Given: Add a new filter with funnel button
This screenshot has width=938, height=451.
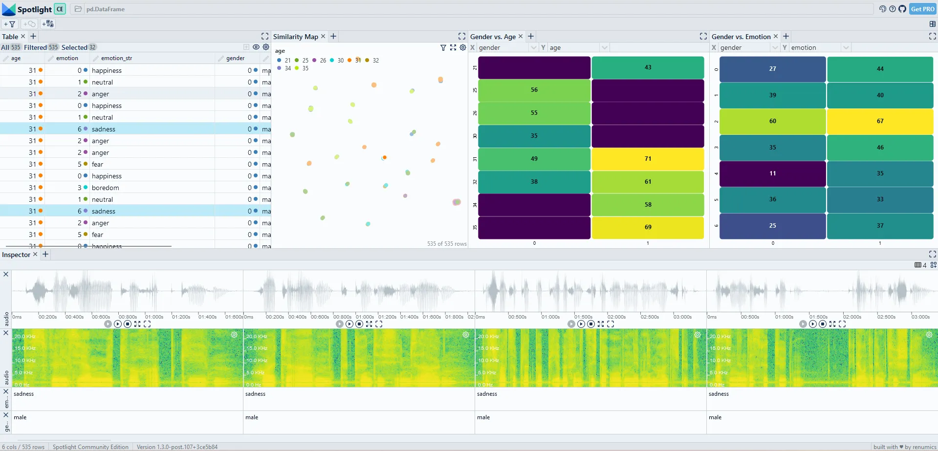Looking at the screenshot, I should [10, 23].
